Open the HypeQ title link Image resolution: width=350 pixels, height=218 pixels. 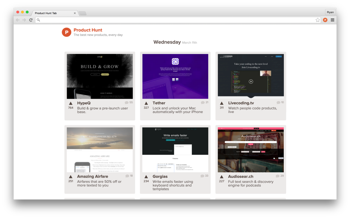(84, 103)
